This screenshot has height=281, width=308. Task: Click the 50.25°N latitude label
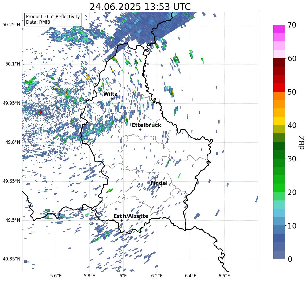pyautogui.click(x=11, y=25)
